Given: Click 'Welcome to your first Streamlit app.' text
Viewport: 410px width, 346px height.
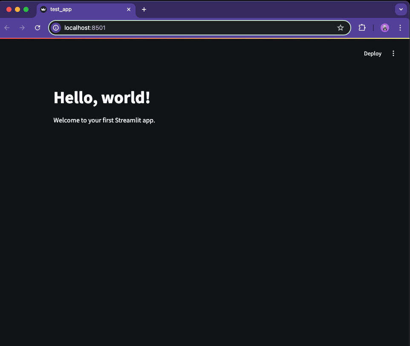Looking at the screenshot, I should pos(104,120).
